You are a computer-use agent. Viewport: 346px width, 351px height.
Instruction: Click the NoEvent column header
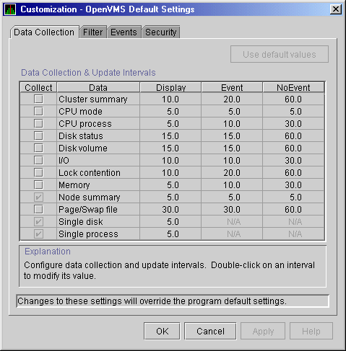coord(293,87)
